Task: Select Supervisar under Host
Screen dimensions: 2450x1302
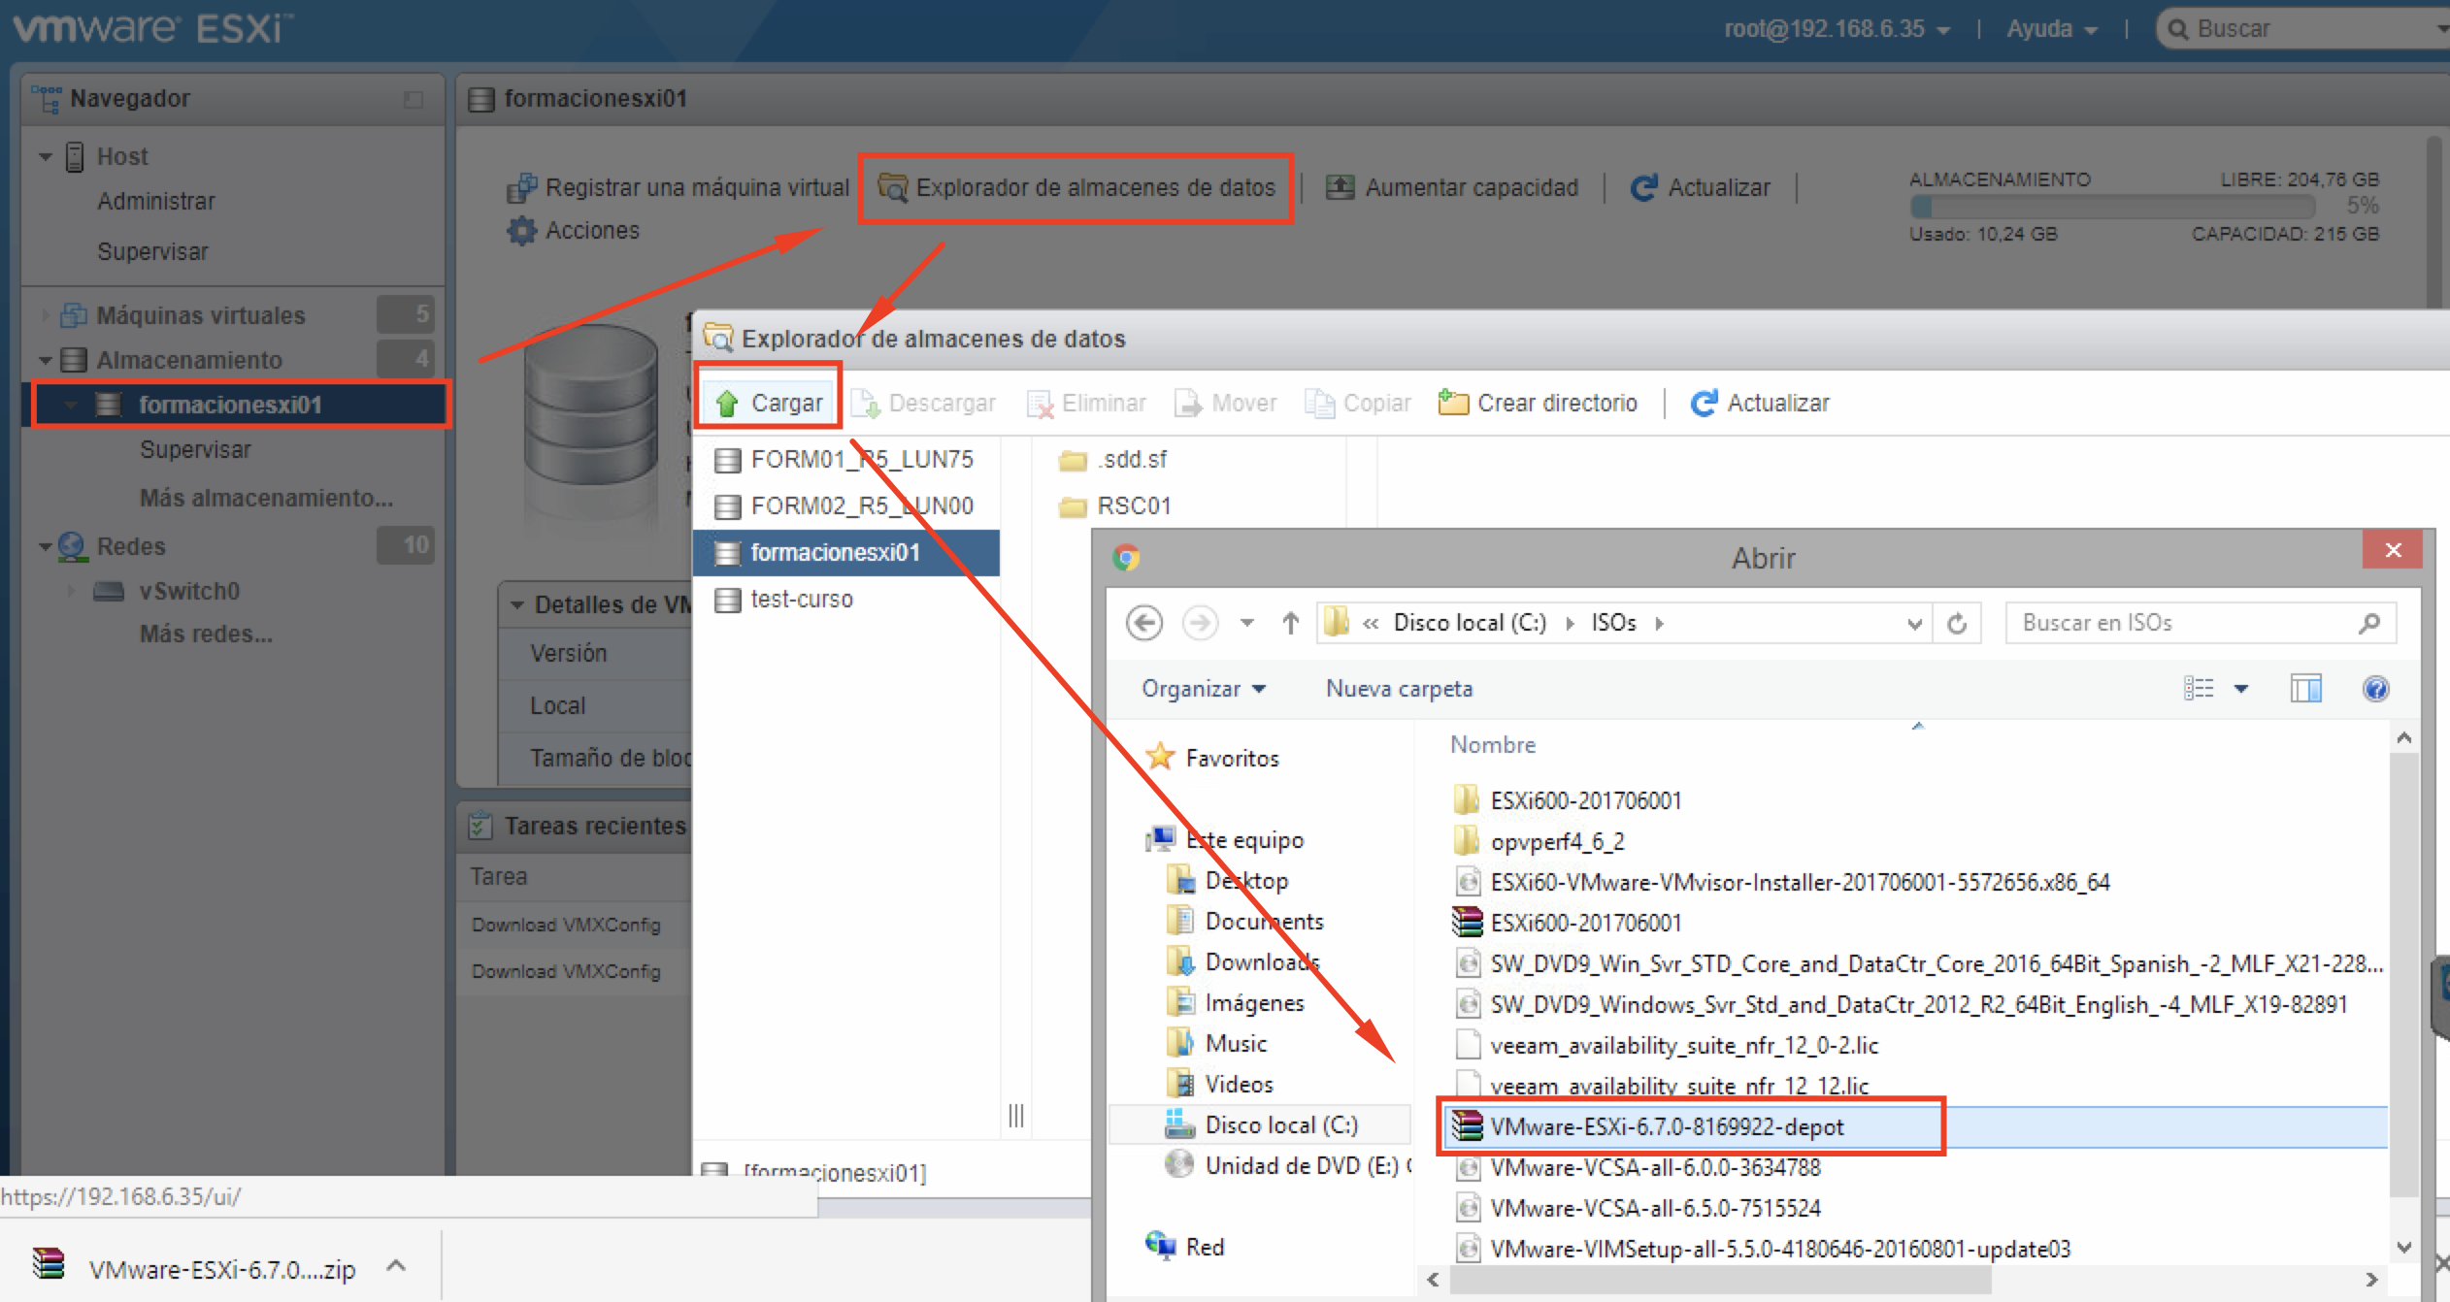Action: coord(152,251)
